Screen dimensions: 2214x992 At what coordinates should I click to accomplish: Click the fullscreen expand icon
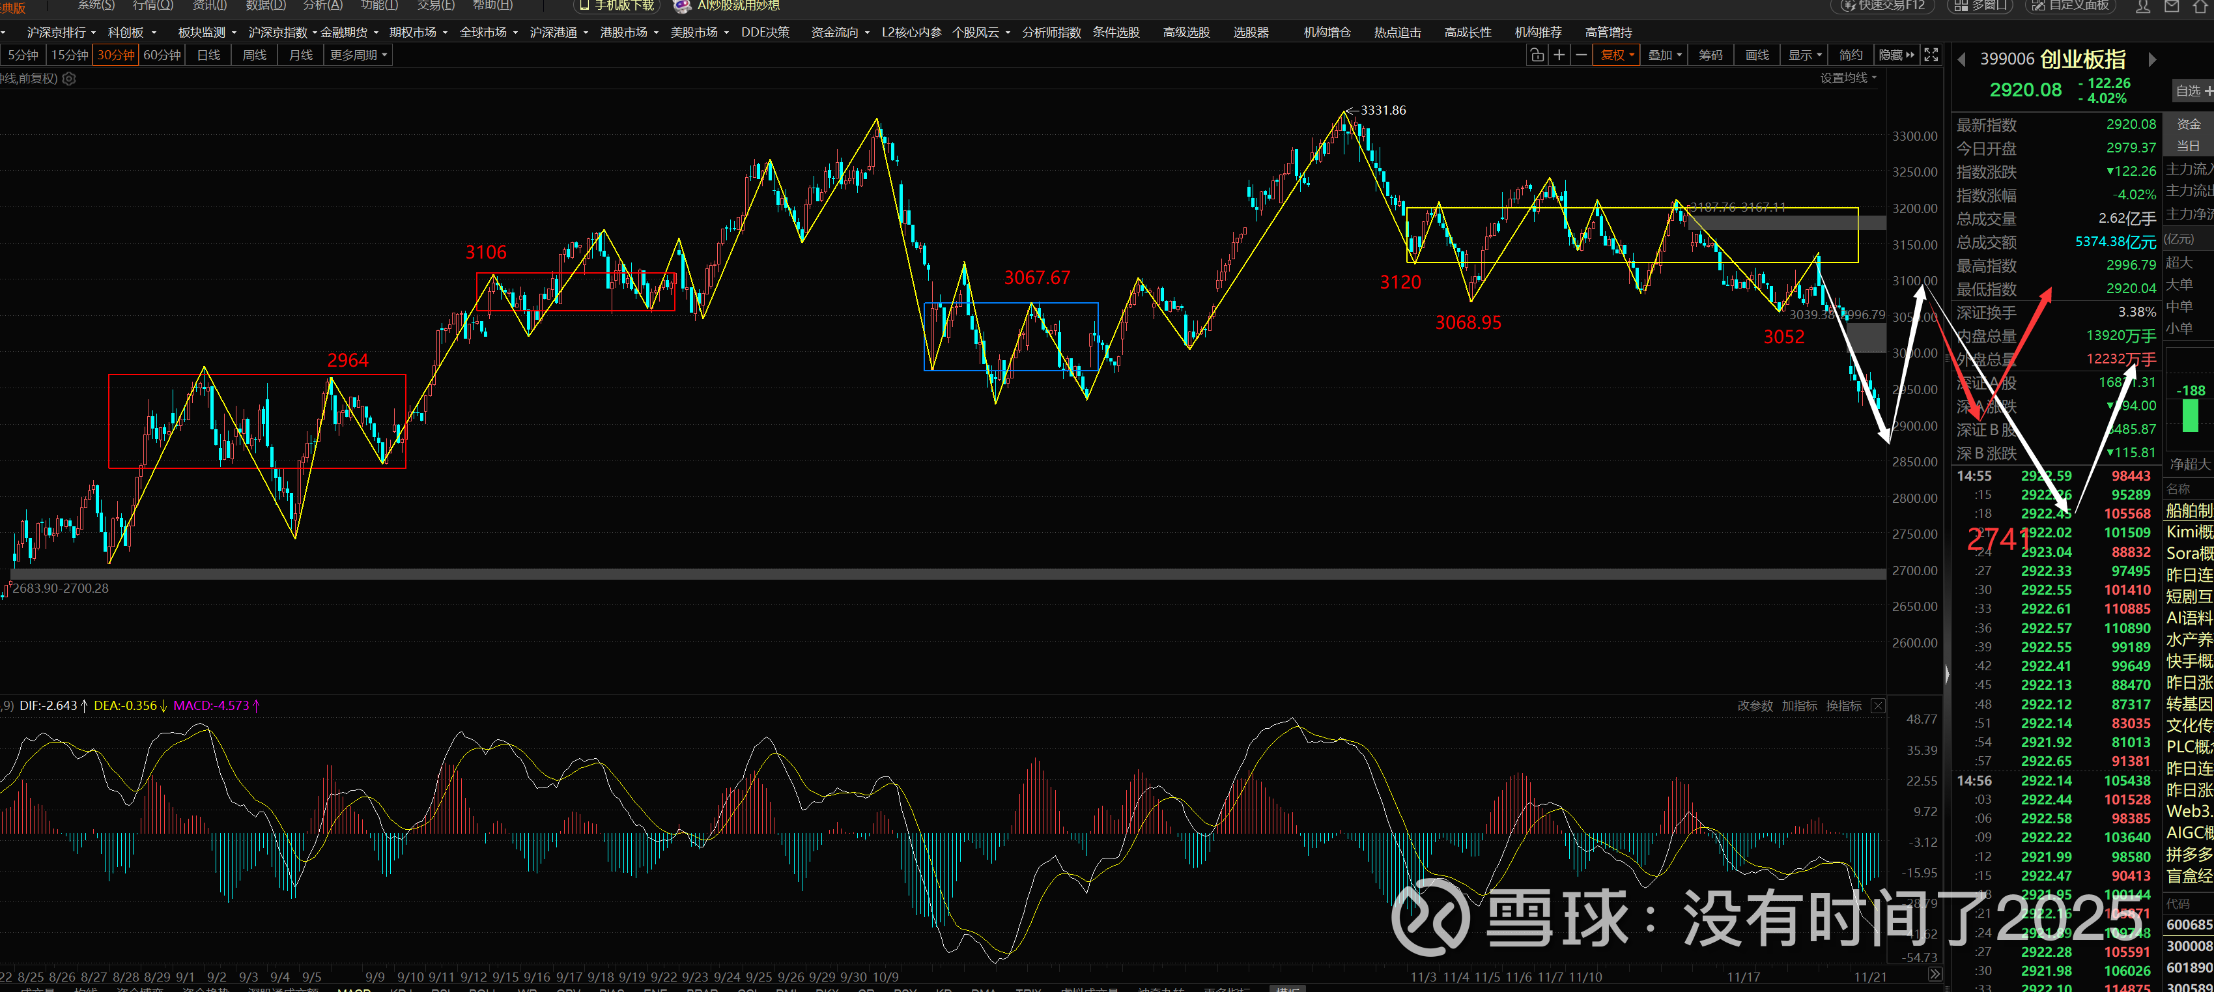pos(1931,55)
